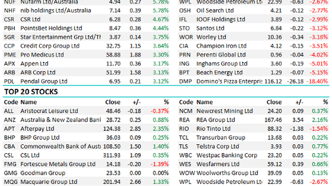
Task: Click Domino's Pizza close price 116.12
Action: click(273, 82)
